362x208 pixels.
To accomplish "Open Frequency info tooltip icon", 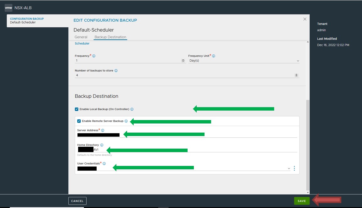I will 94,56.
